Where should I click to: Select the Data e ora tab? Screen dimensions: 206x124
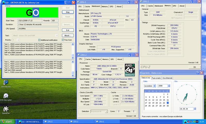[146, 78]
